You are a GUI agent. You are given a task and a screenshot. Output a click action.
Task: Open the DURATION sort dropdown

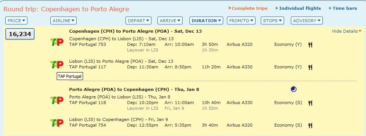pos(206,21)
